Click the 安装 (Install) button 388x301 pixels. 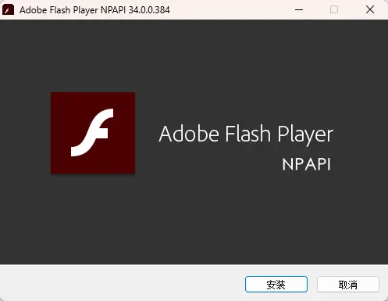click(276, 285)
